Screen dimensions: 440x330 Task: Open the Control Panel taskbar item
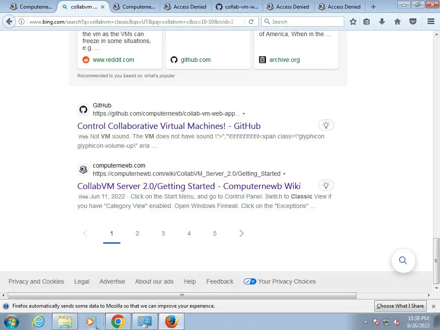click(144, 321)
